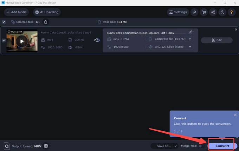The width and height of the screenshot is (239, 151).
Task: Play the Funny Cats video preview
Action: point(22,41)
